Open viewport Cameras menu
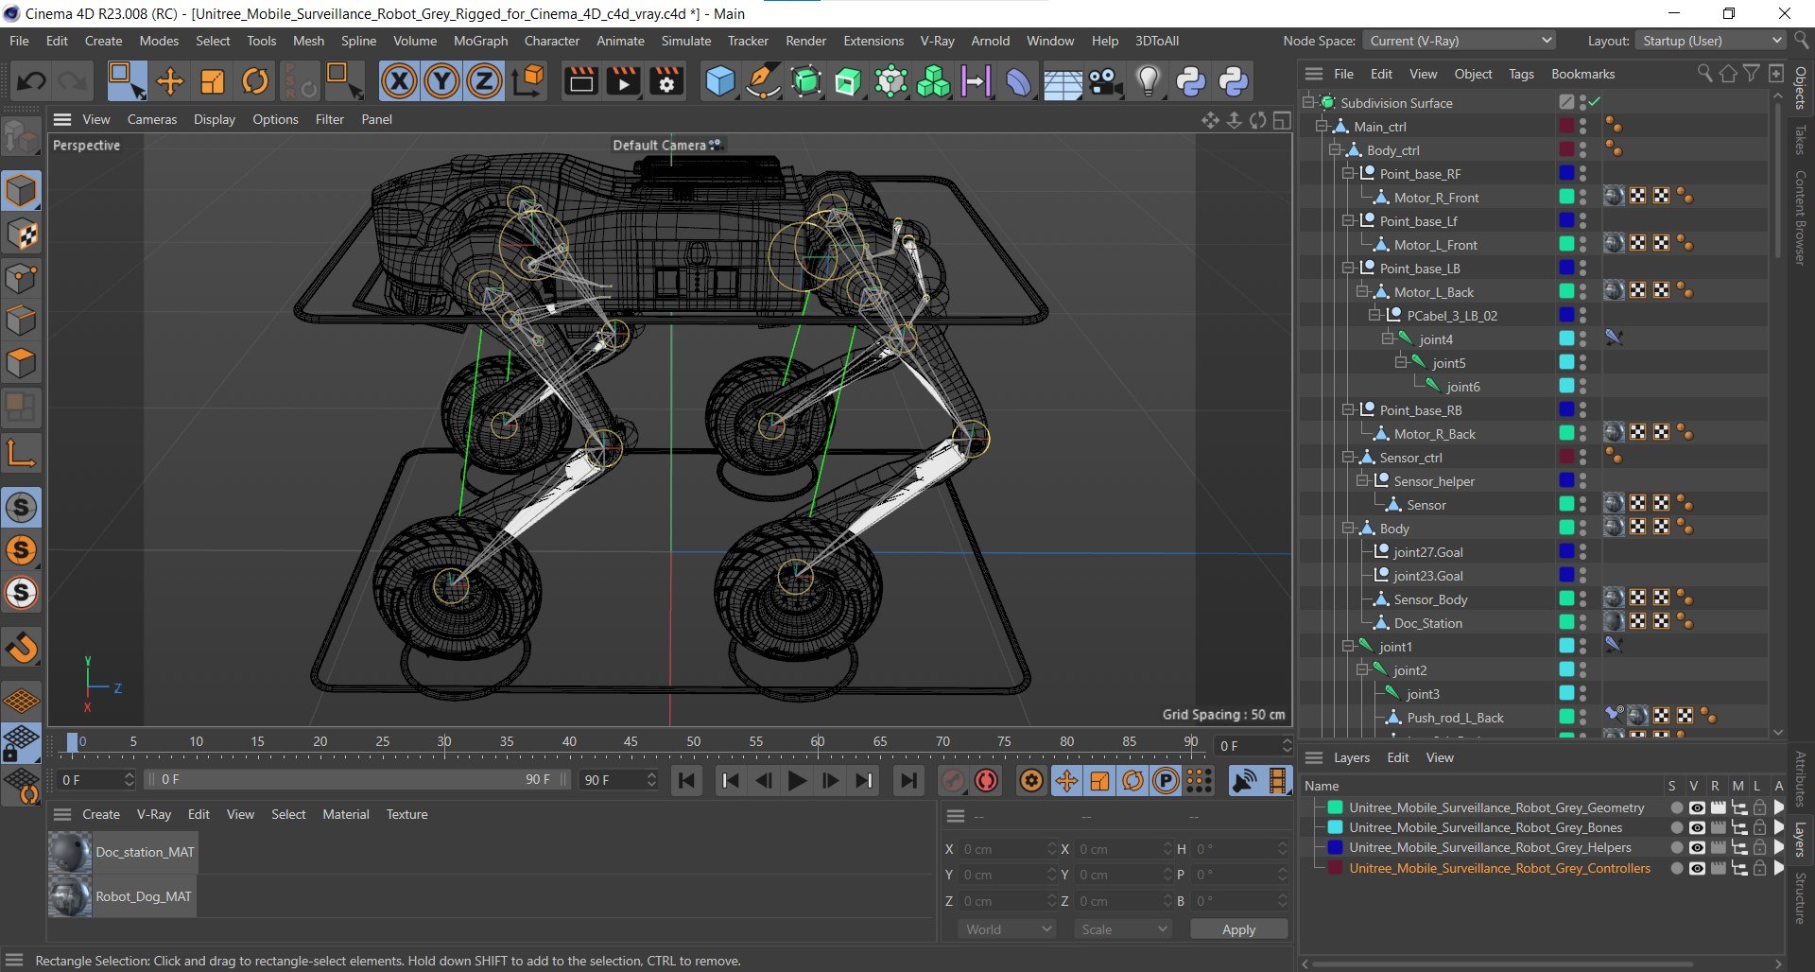The width and height of the screenshot is (1815, 972). point(152,119)
